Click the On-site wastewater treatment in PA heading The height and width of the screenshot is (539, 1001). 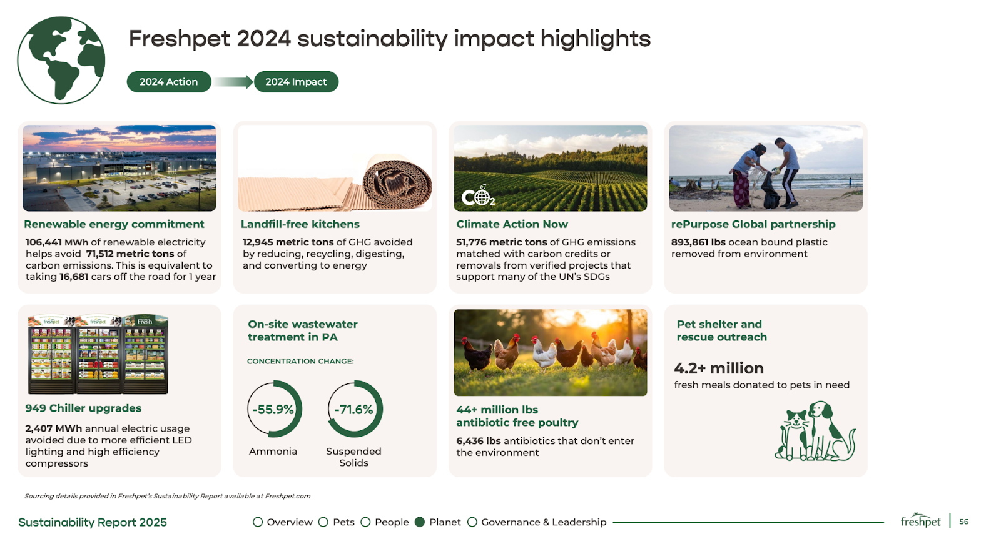pyautogui.click(x=303, y=330)
